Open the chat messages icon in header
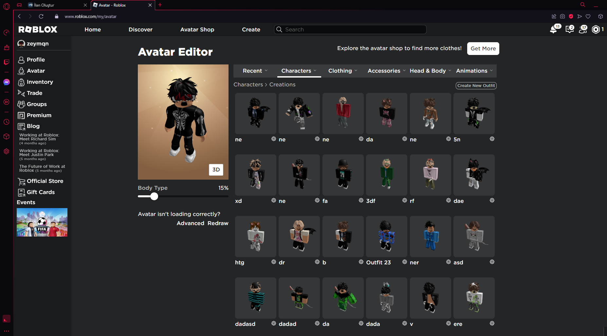This screenshot has height=336, width=607. coord(569,29)
